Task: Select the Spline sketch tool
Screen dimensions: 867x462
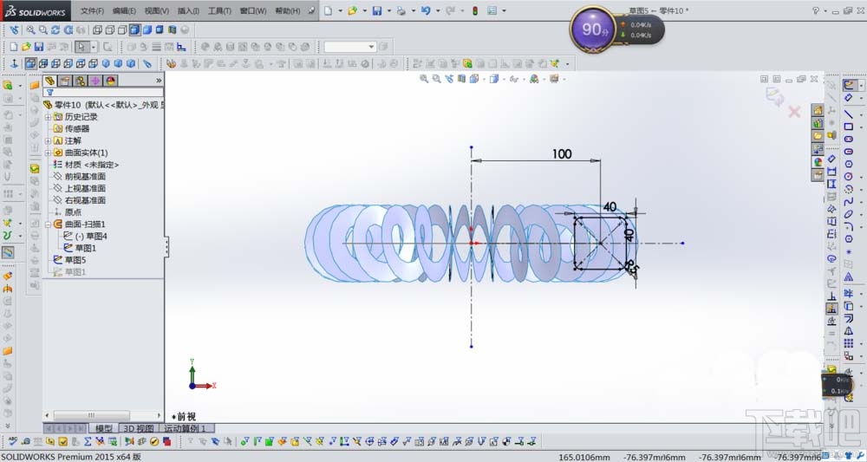Action: point(849,201)
